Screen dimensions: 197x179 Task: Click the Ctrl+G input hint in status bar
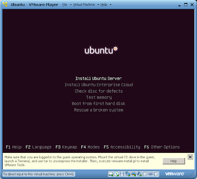click(38, 174)
